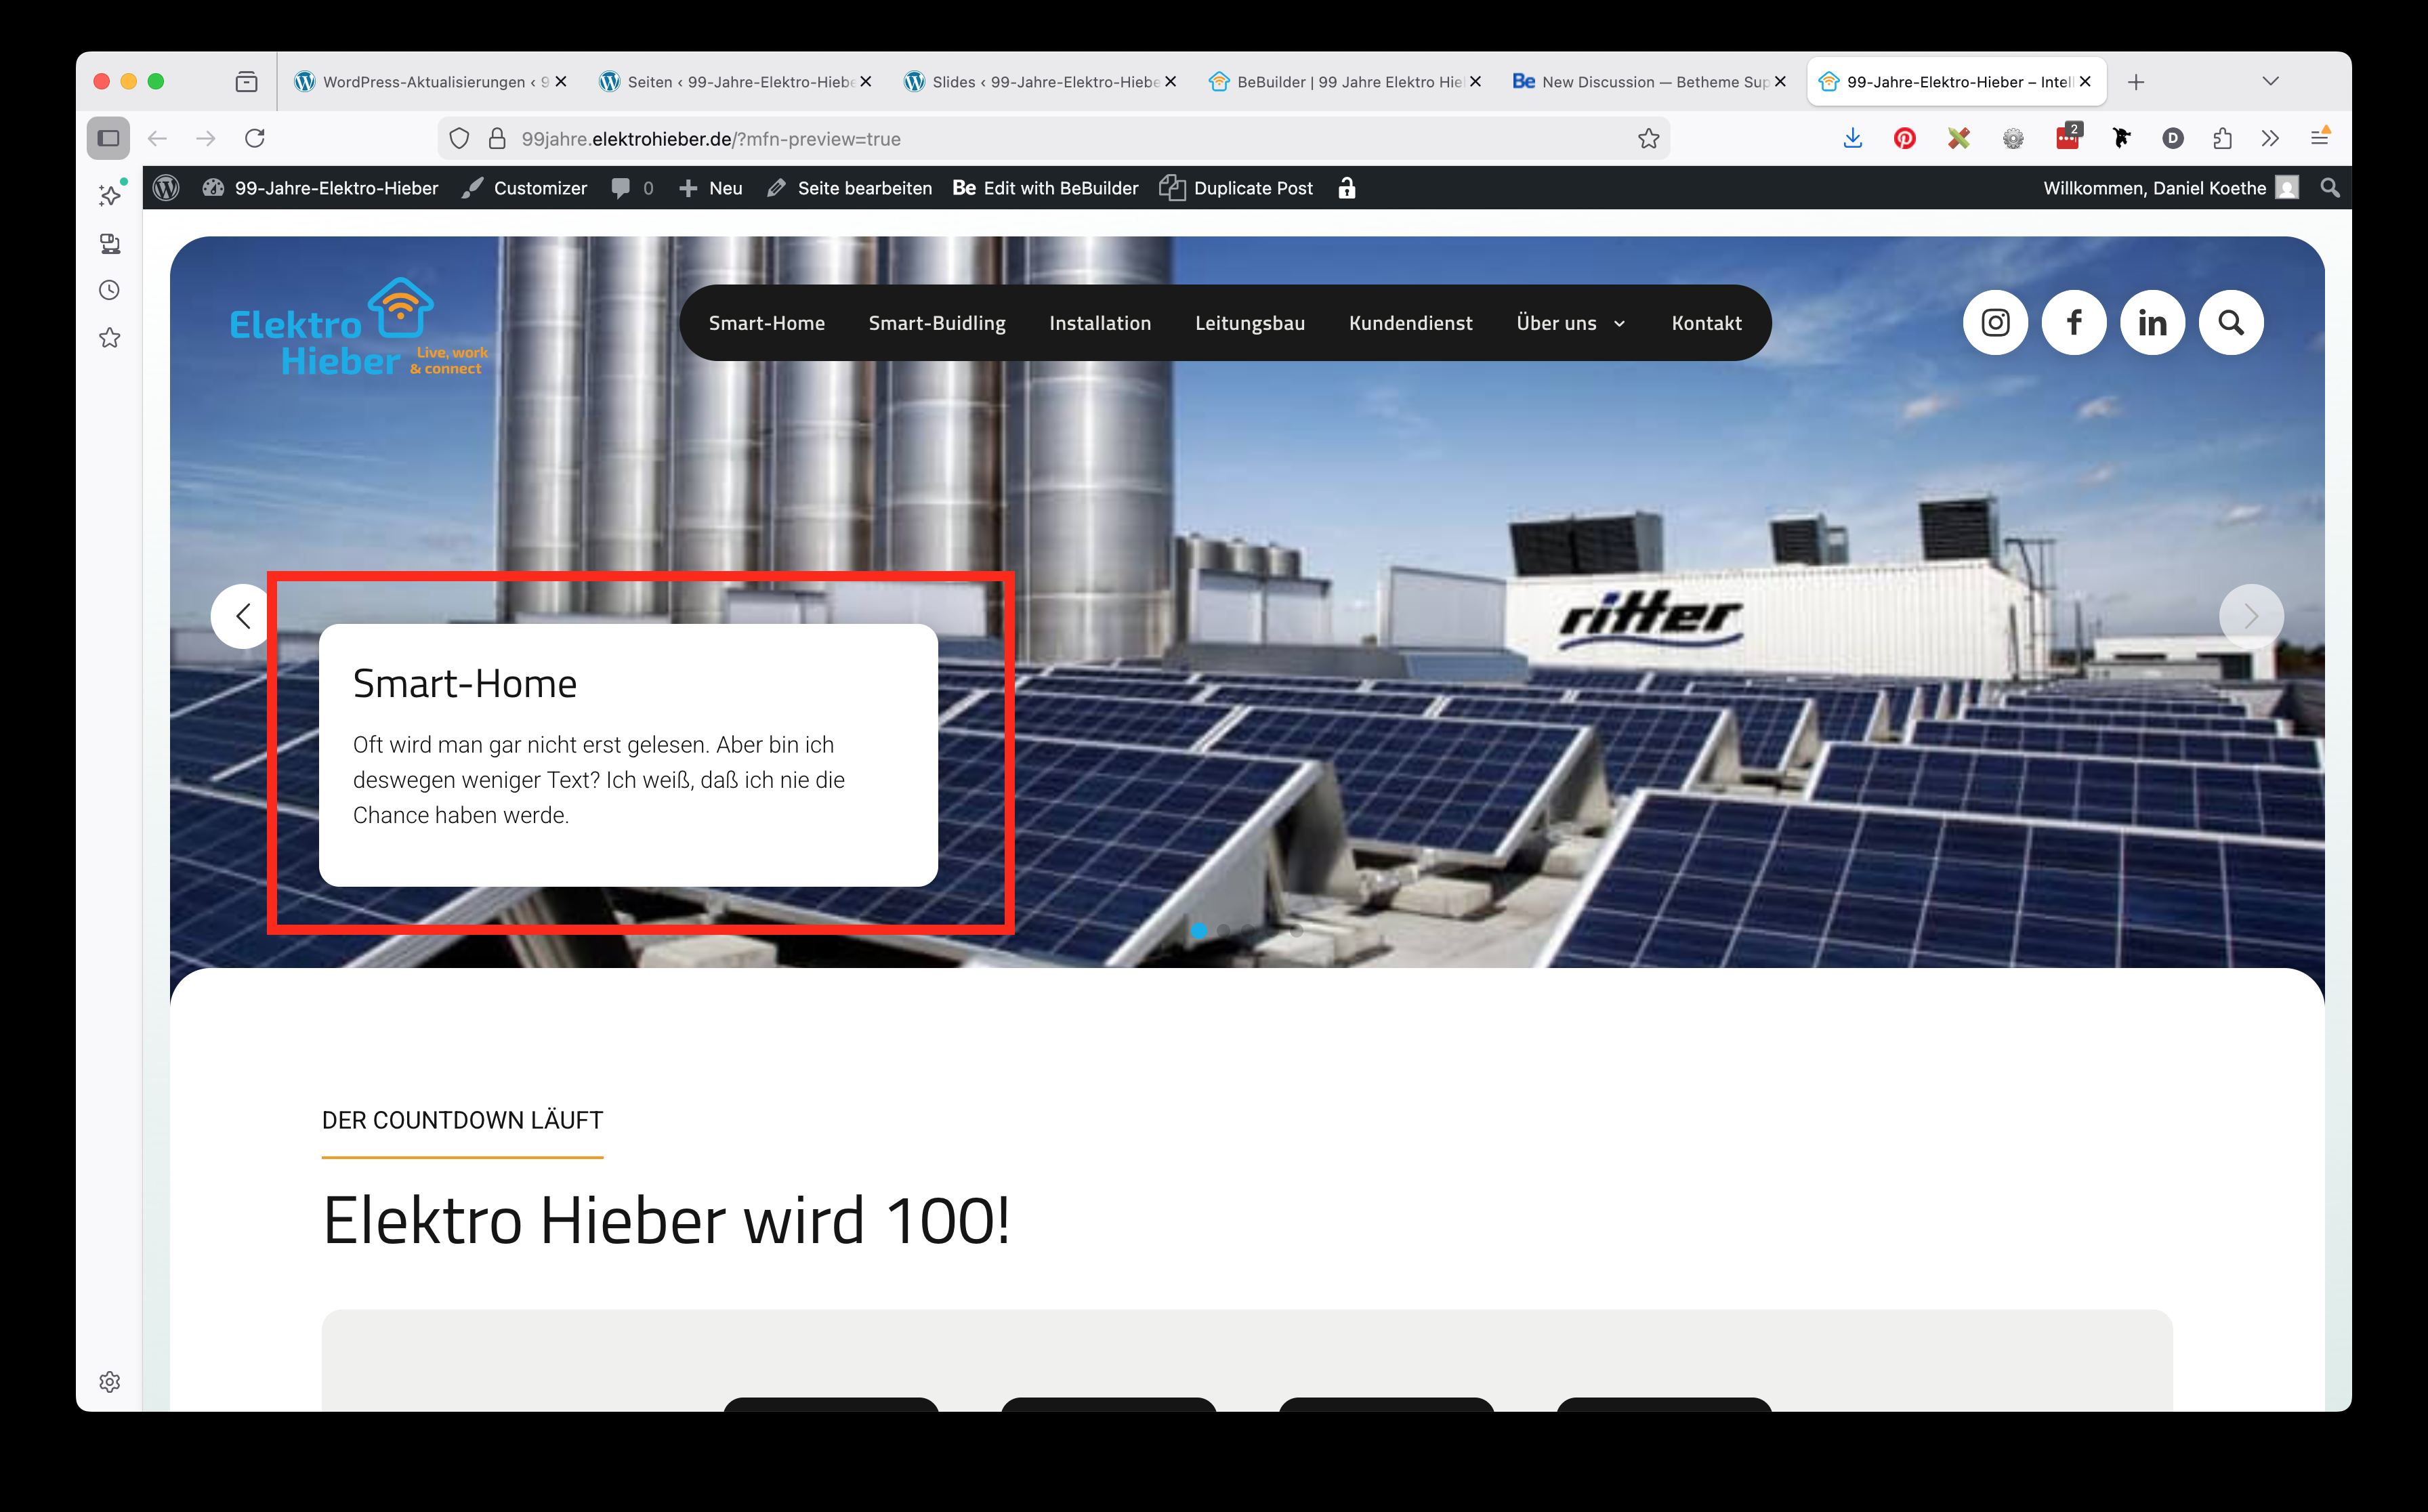Open browser downloads arrow icon
The image size is (2428, 1512).
(1852, 139)
